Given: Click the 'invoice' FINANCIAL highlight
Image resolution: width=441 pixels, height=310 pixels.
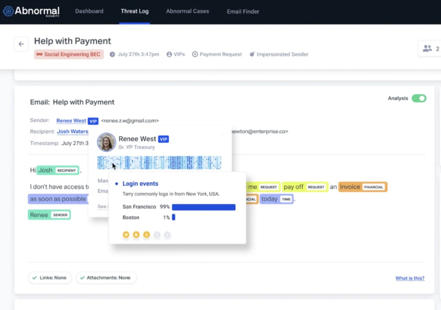Looking at the screenshot, I should click(363, 187).
